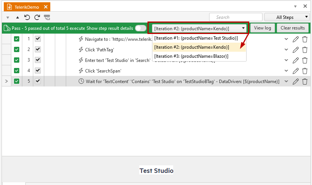
Task: Click lightning icon of PathTag step
Action: click(81, 49)
